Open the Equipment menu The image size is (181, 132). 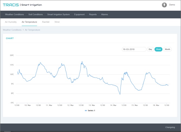point(79,14)
